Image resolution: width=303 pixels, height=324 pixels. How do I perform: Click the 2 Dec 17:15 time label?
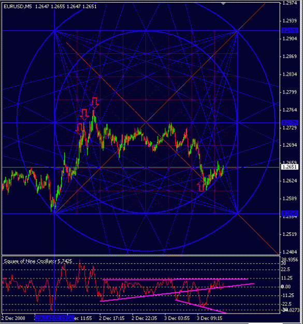(x=112, y=318)
